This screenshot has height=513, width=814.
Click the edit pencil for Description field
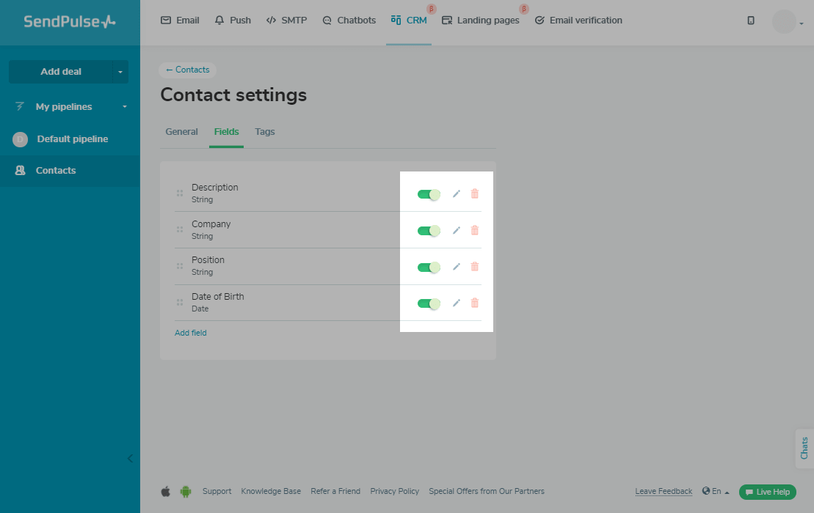[x=457, y=193]
